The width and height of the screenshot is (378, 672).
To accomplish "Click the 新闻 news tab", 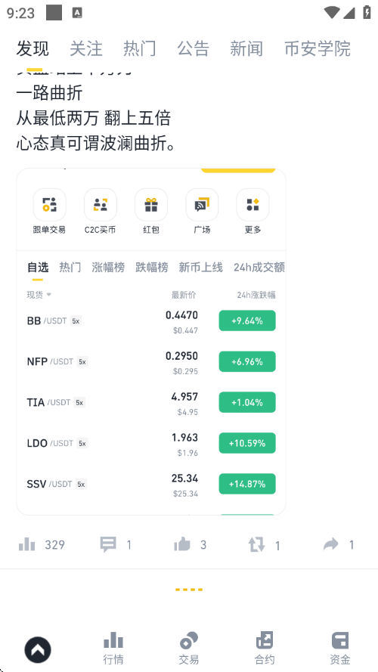I will point(246,48).
